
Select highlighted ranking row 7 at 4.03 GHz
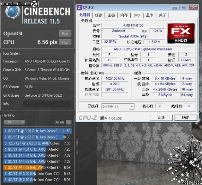(x=38, y=168)
